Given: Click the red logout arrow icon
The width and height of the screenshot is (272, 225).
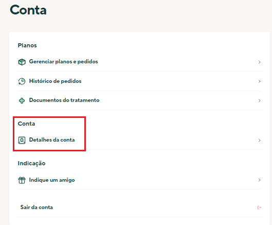Looking at the screenshot, I should [x=259, y=207].
